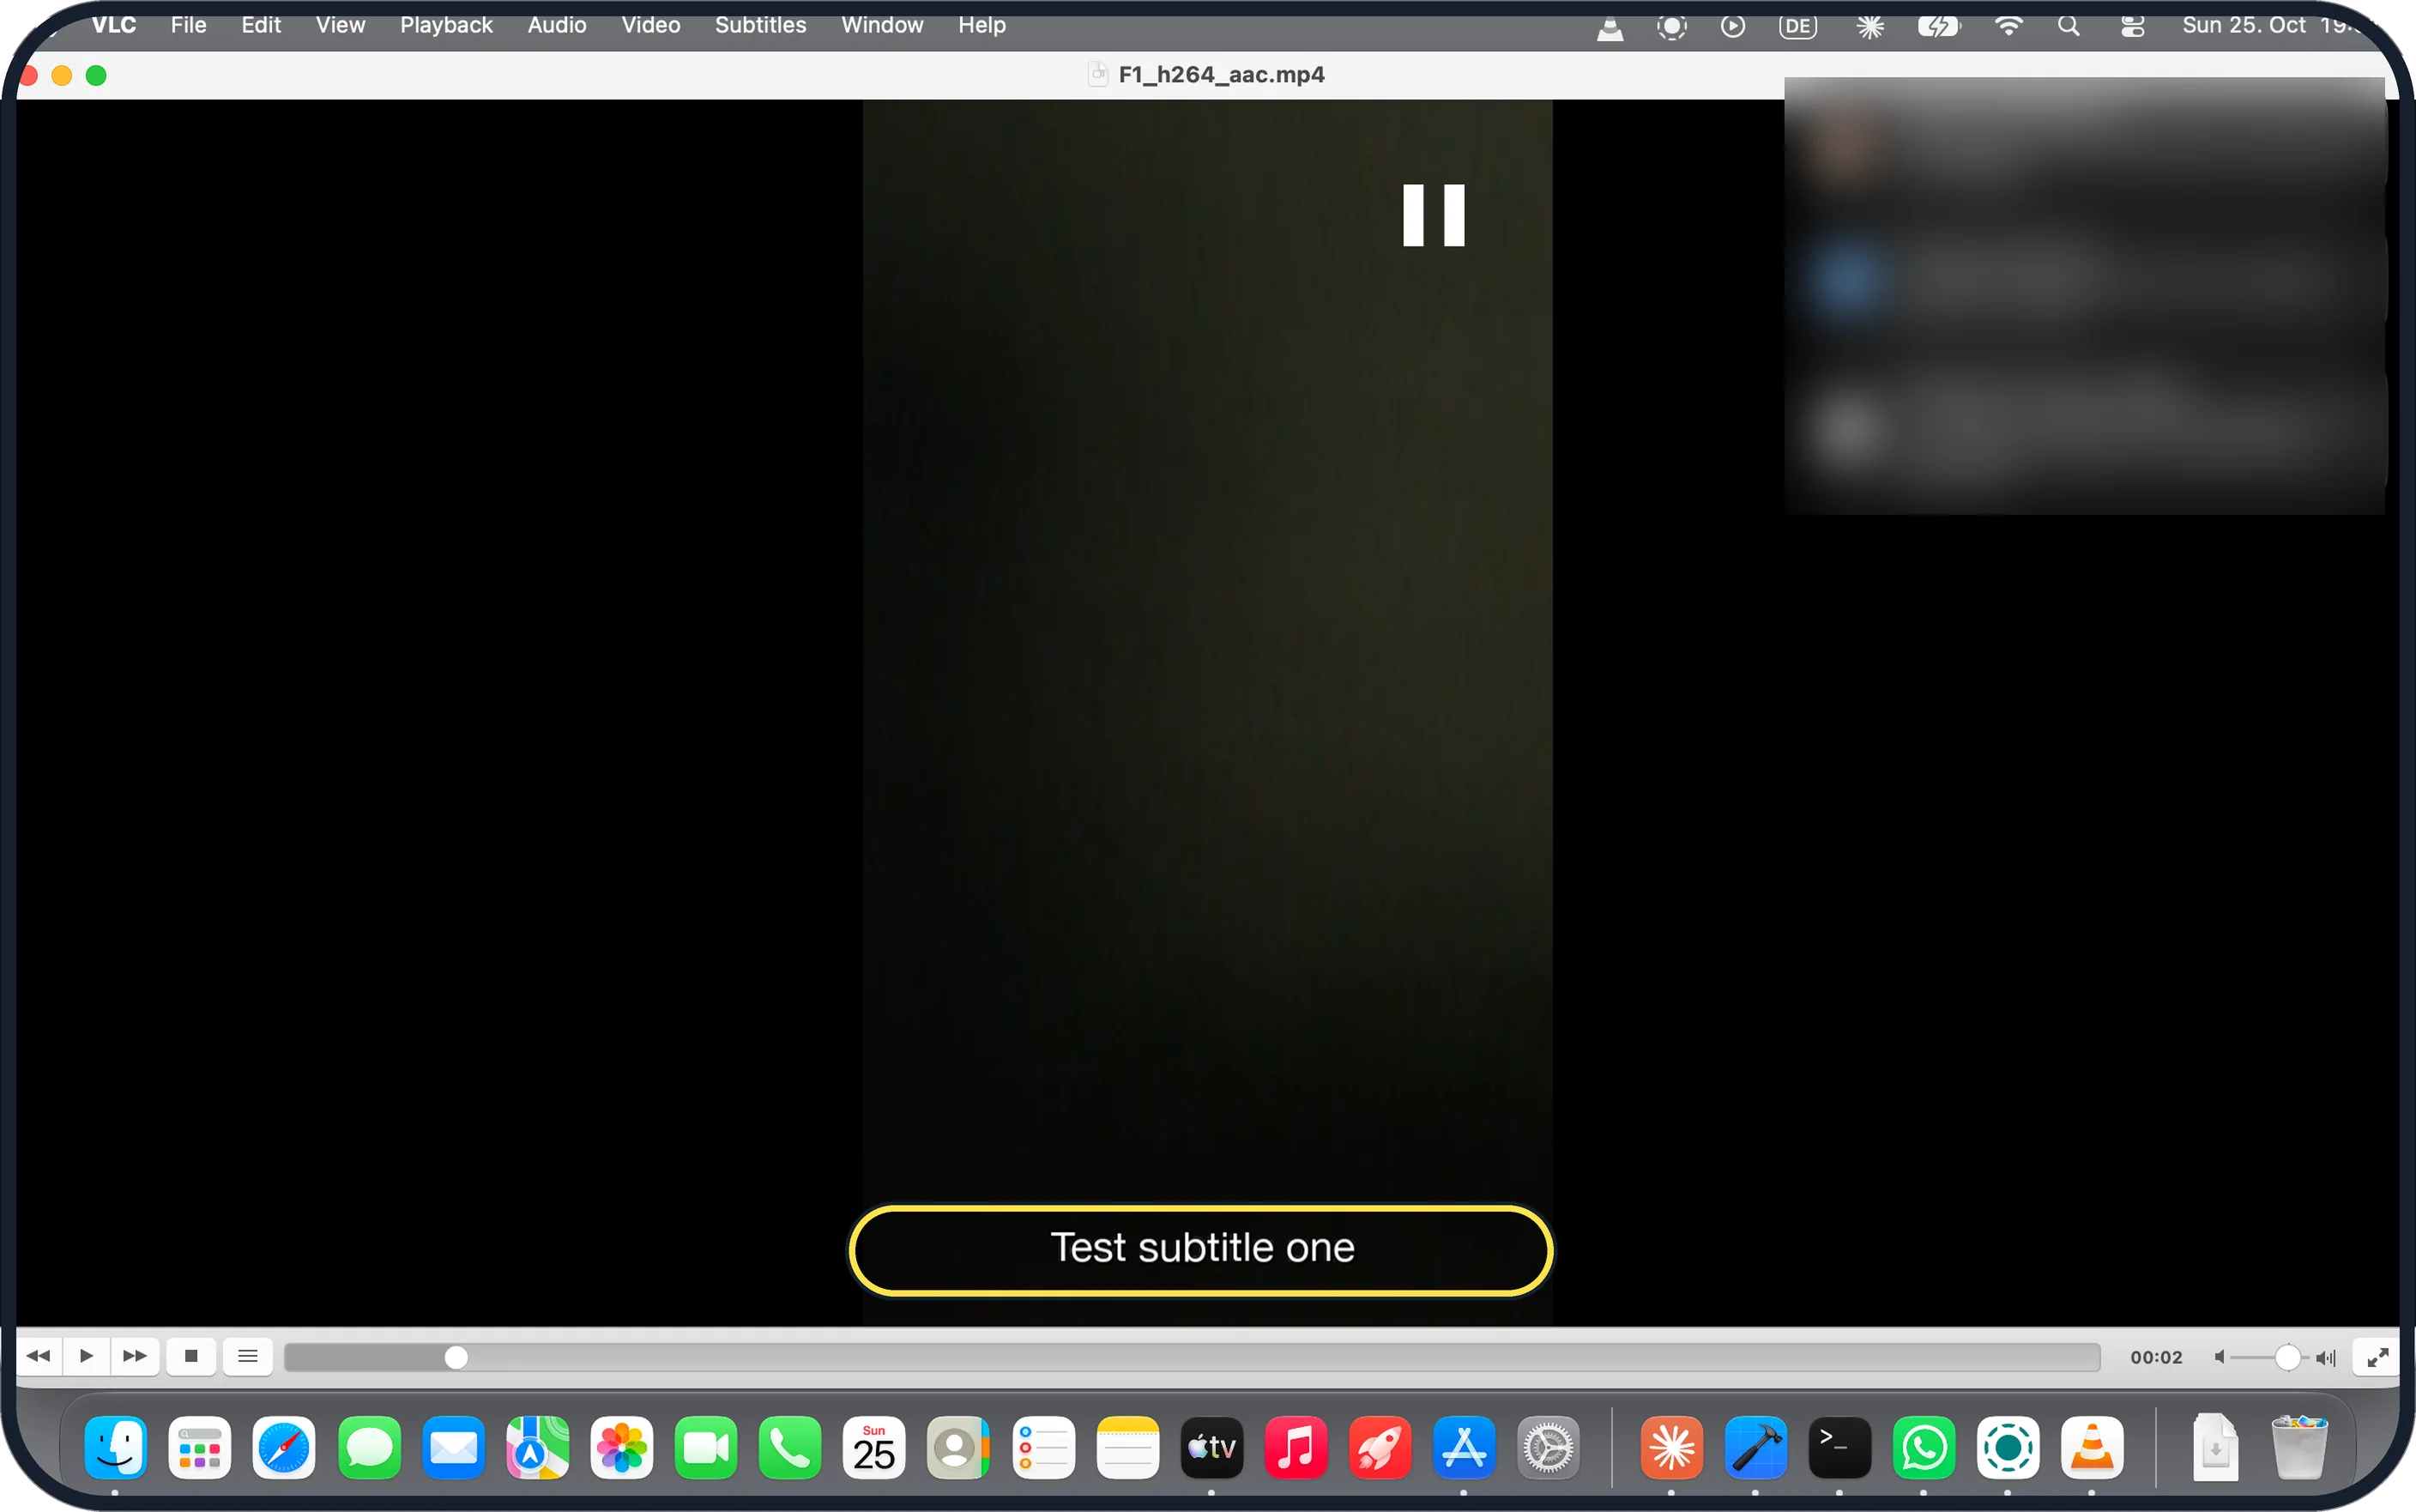The width and height of the screenshot is (2416, 1512).
Task: Toggle fullscreen mode button
Action: [x=2377, y=1357]
